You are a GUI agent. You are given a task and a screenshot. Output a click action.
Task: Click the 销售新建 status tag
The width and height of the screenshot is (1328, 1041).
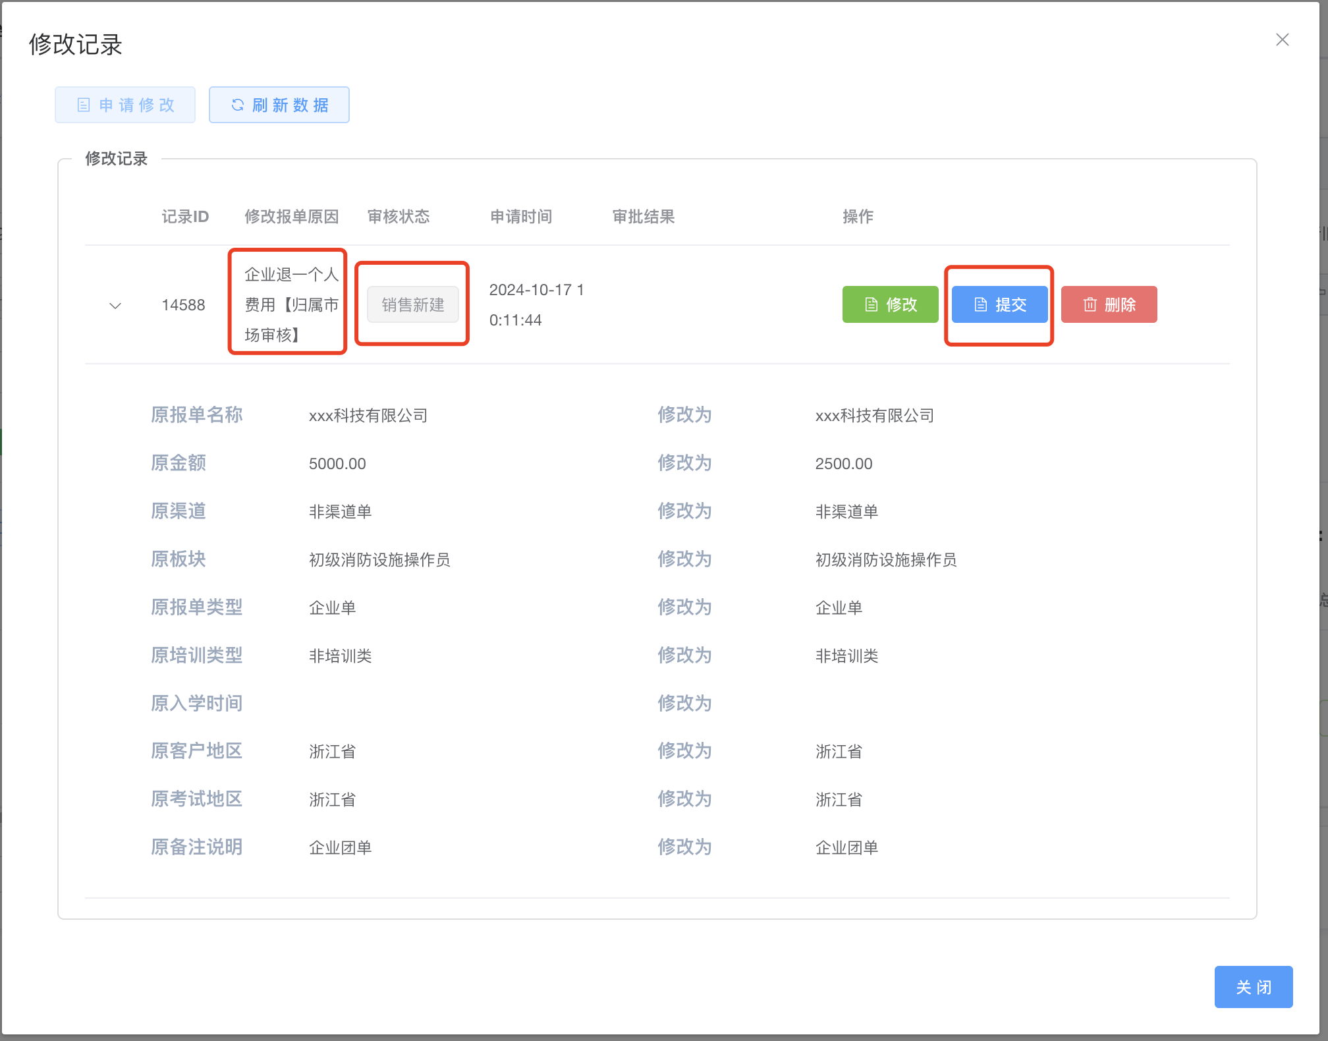coord(413,304)
